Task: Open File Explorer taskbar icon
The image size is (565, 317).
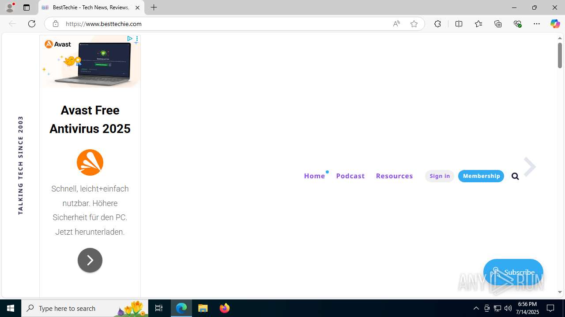Action: pyautogui.click(x=203, y=308)
